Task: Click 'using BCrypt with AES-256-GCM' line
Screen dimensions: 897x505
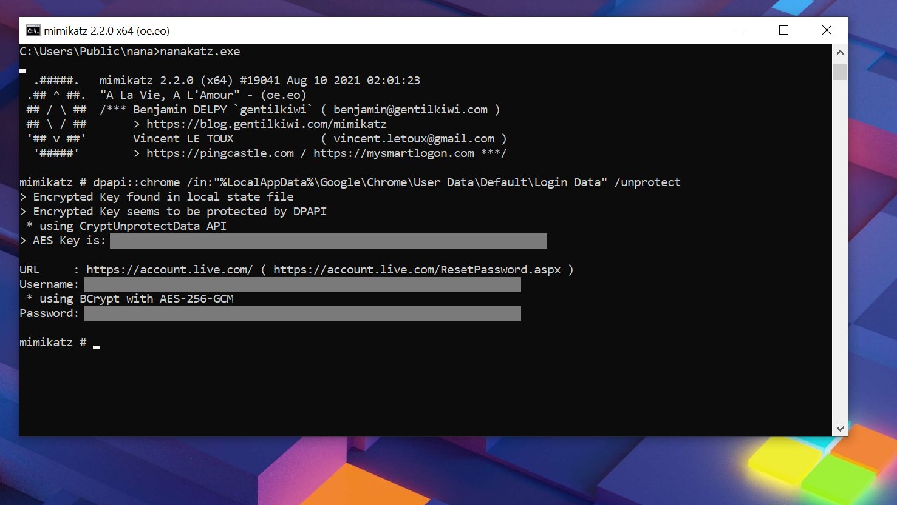Action: pyautogui.click(x=130, y=299)
